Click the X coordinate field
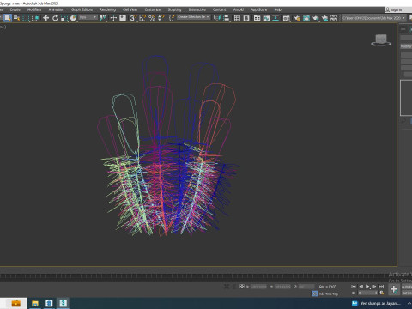Screen dimensions: 412x309 coord(258,287)
